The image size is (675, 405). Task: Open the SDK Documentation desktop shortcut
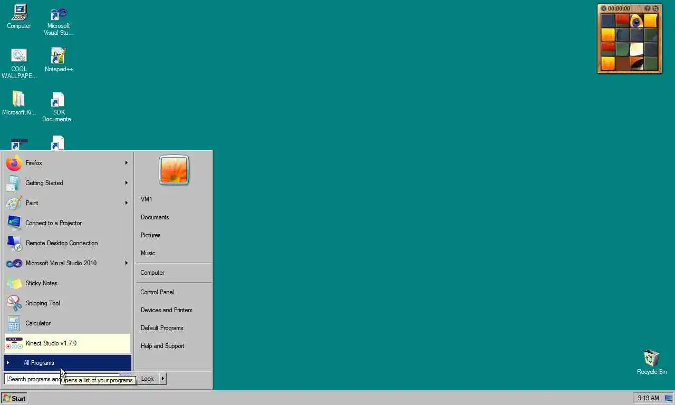[x=59, y=107]
